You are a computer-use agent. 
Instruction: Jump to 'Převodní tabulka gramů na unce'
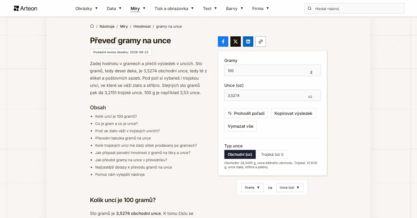[123, 138]
